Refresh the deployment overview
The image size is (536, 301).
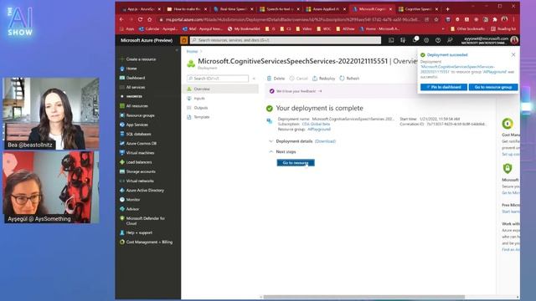tap(349, 79)
